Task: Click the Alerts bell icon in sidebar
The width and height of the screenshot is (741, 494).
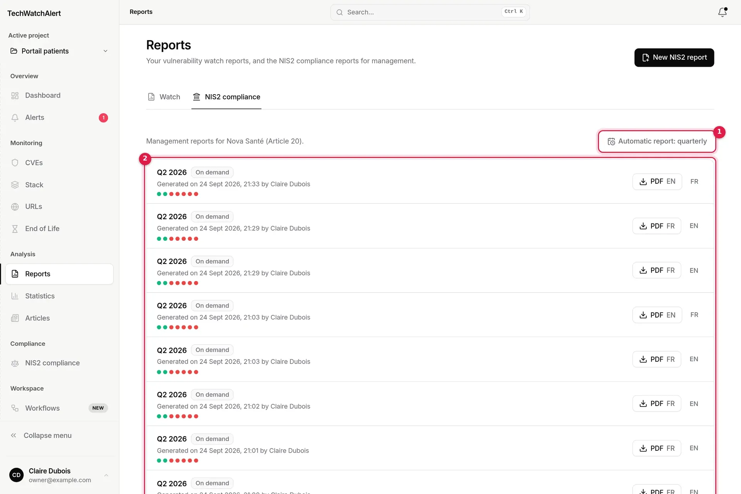Action: [15, 118]
